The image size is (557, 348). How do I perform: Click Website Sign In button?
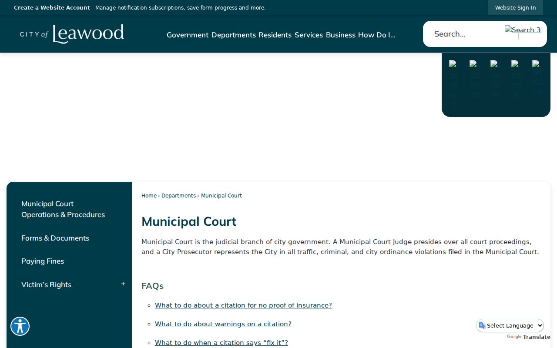pyautogui.click(x=516, y=8)
